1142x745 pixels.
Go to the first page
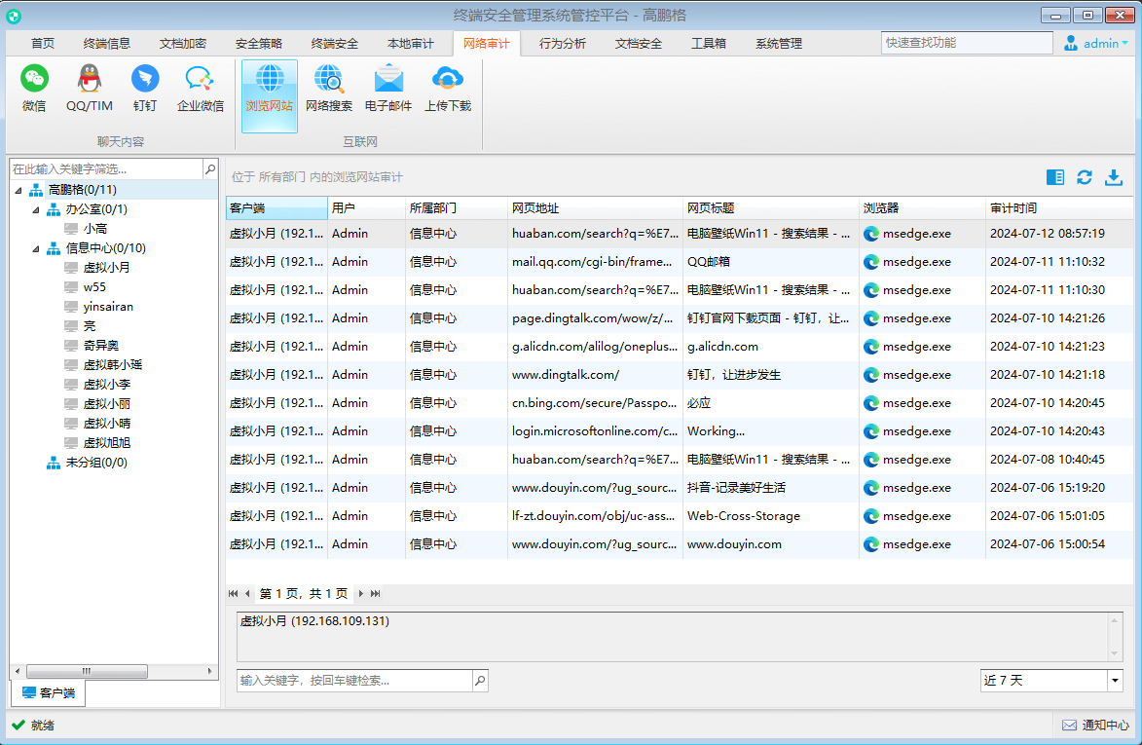233,593
